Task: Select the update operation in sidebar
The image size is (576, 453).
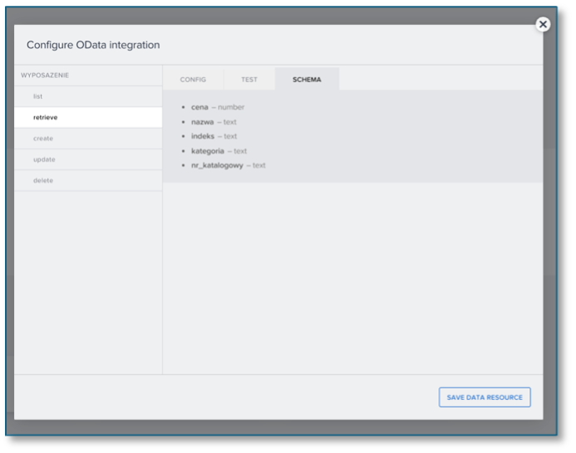Action: click(44, 159)
